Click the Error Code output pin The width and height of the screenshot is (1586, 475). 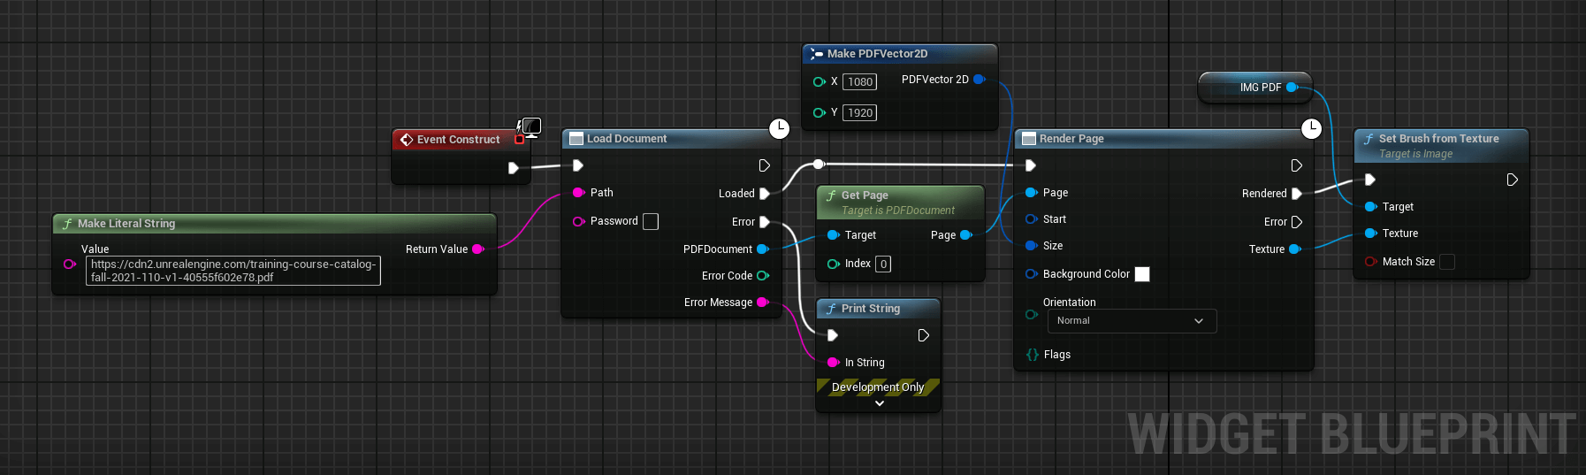click(762, 276)
